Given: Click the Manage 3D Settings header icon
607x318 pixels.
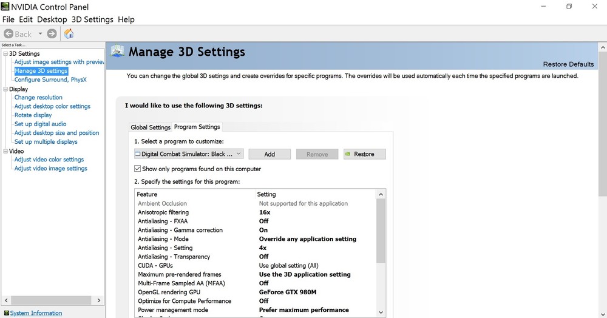Looking at the screenshot, I should 117,52.
